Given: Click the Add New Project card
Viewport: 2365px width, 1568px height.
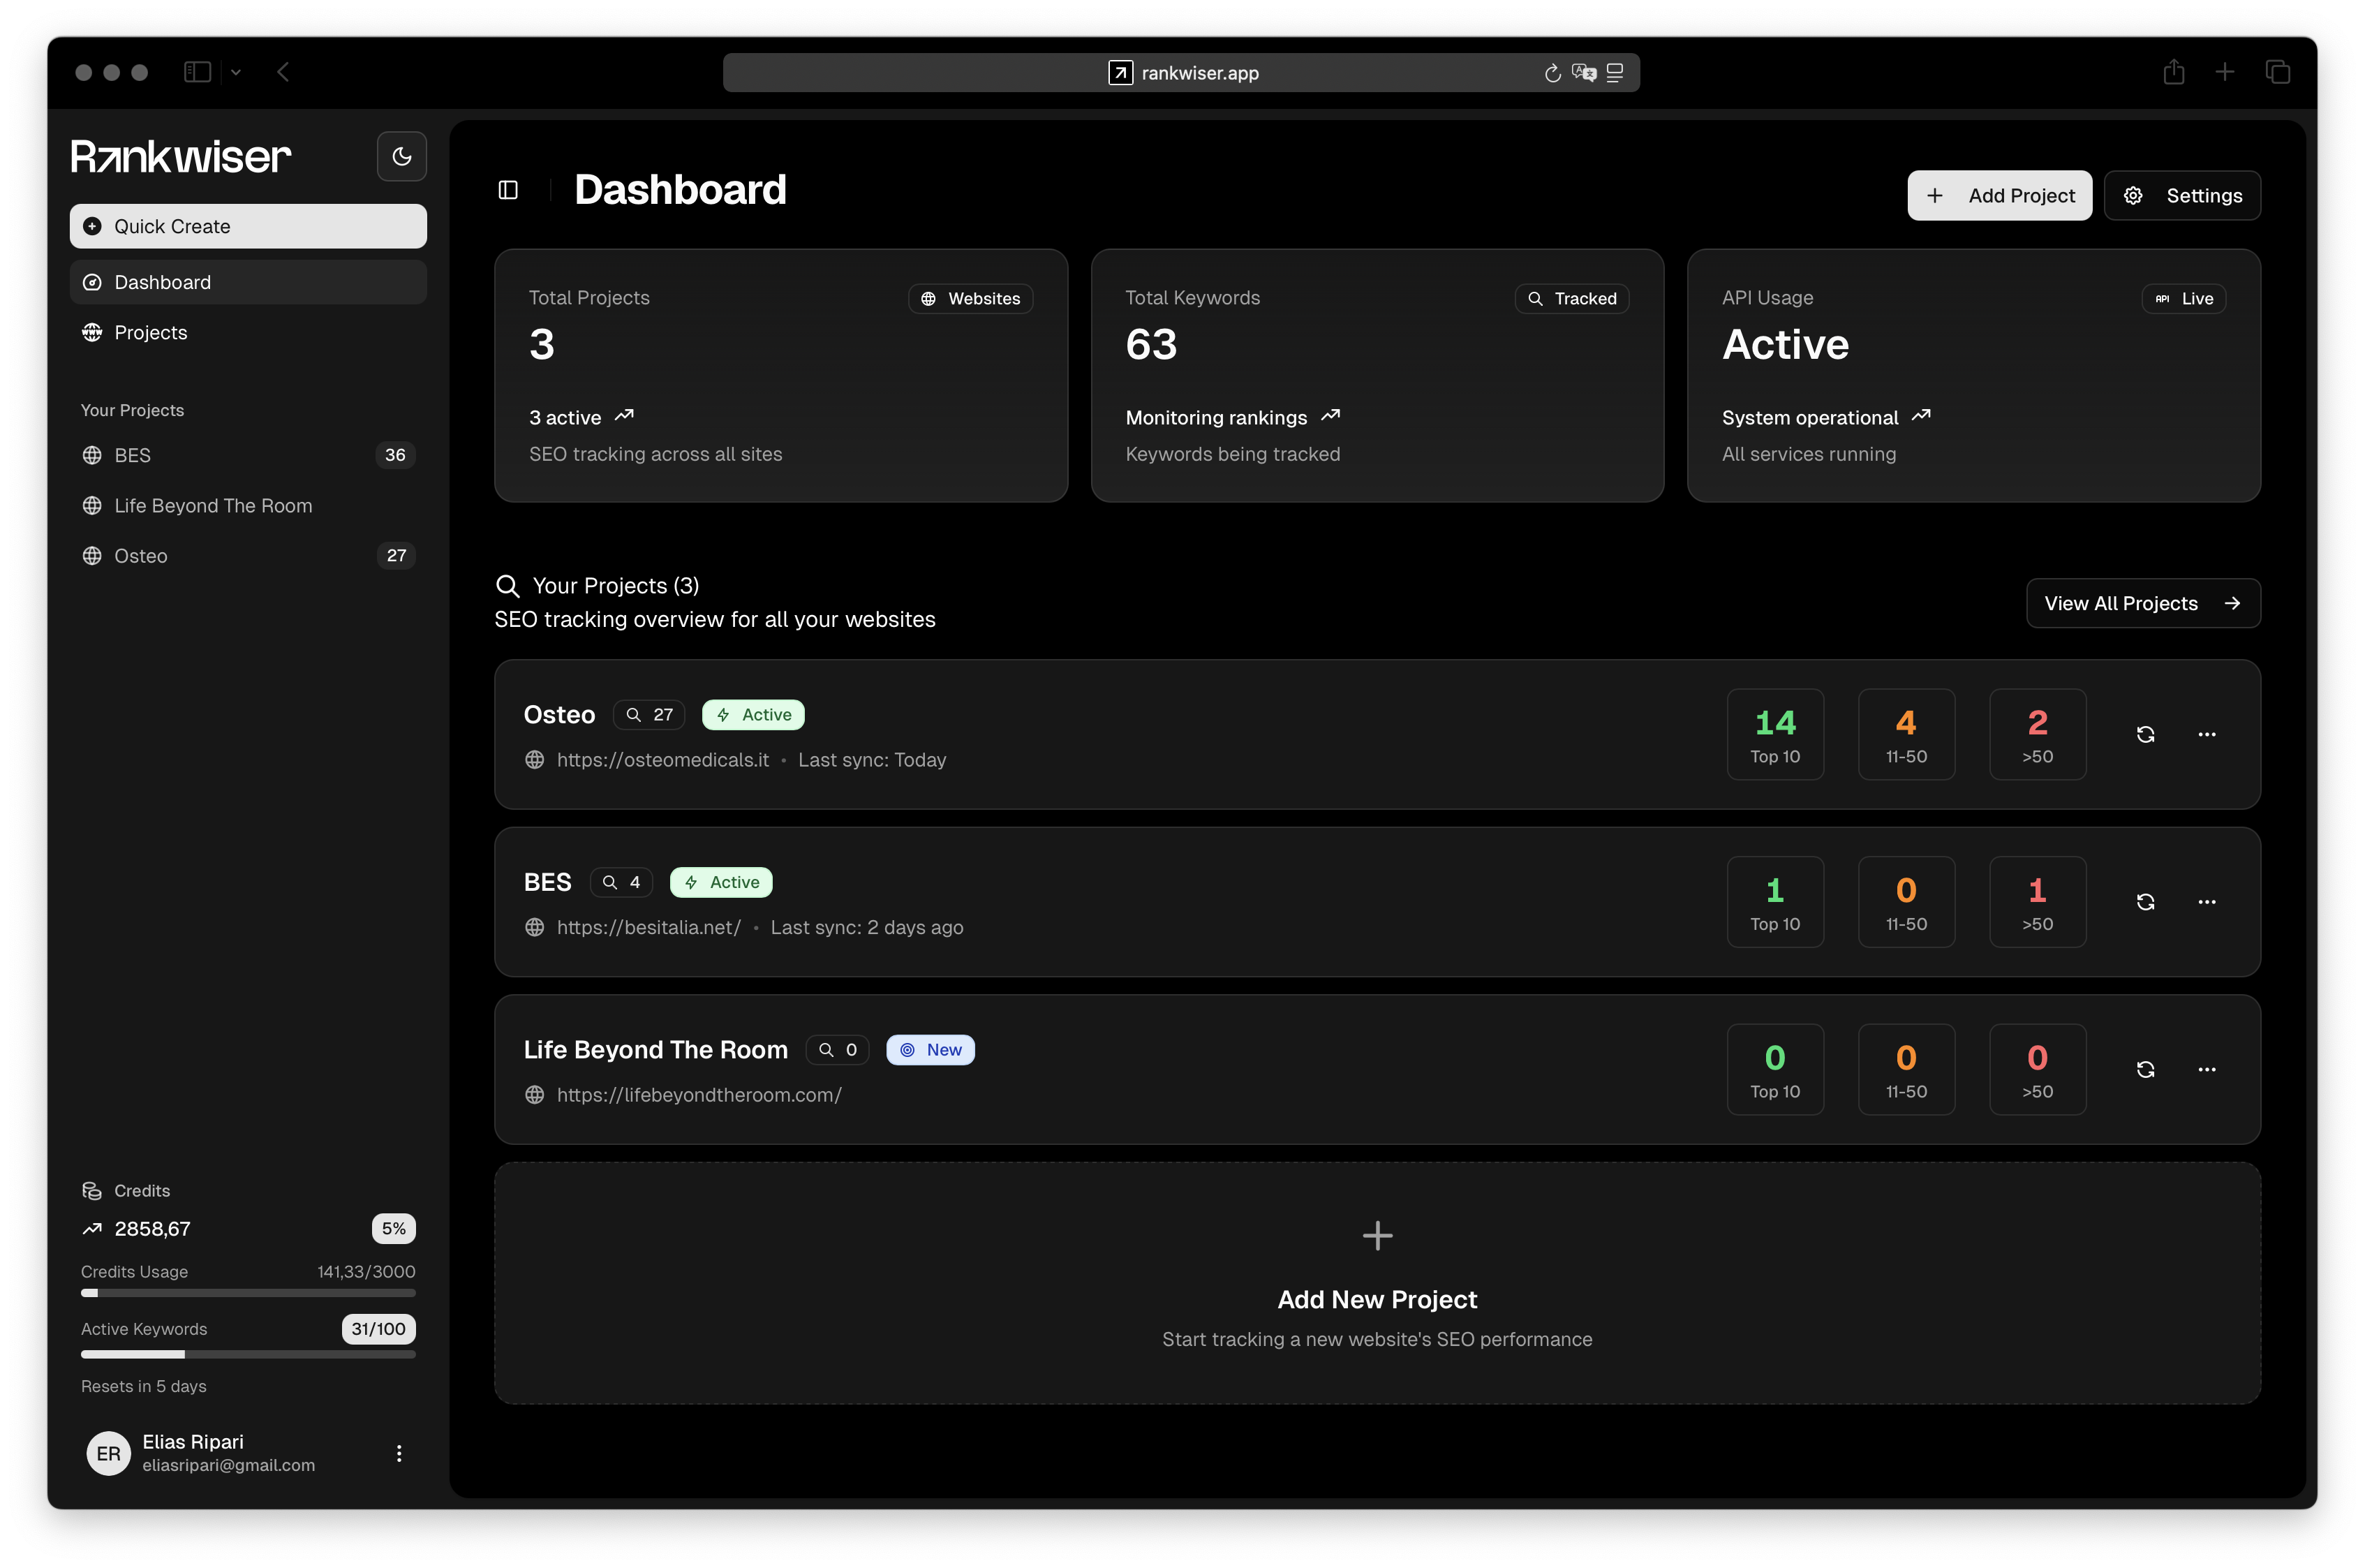Looking at the screenshot, I should click(x=1377, y=1283).
